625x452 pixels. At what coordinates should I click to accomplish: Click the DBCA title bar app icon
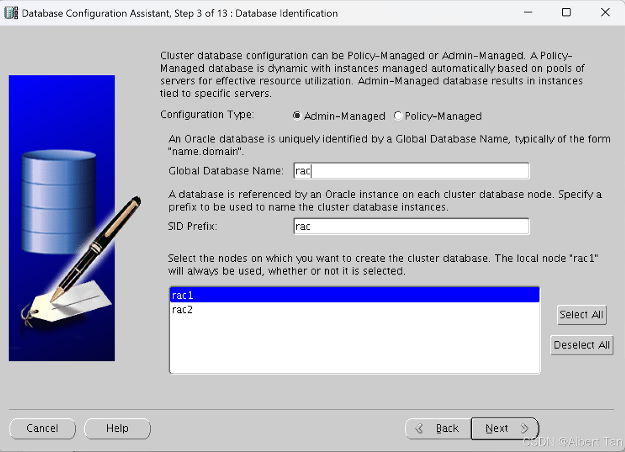pos(11,12)
